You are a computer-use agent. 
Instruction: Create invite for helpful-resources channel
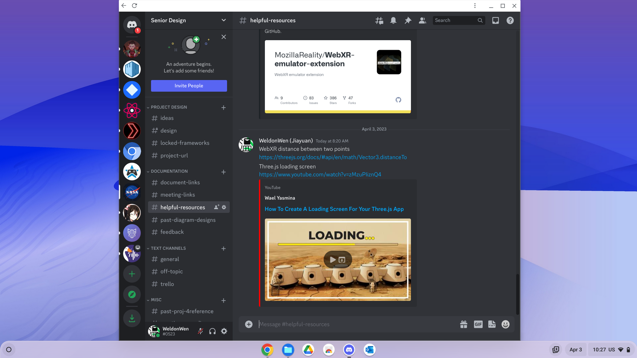click(216, 207)
